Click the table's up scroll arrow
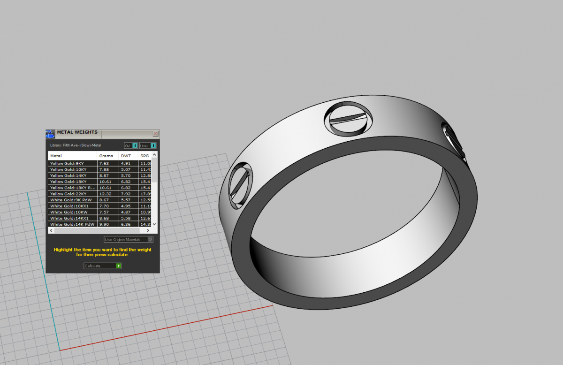 [x=155, y=154]
